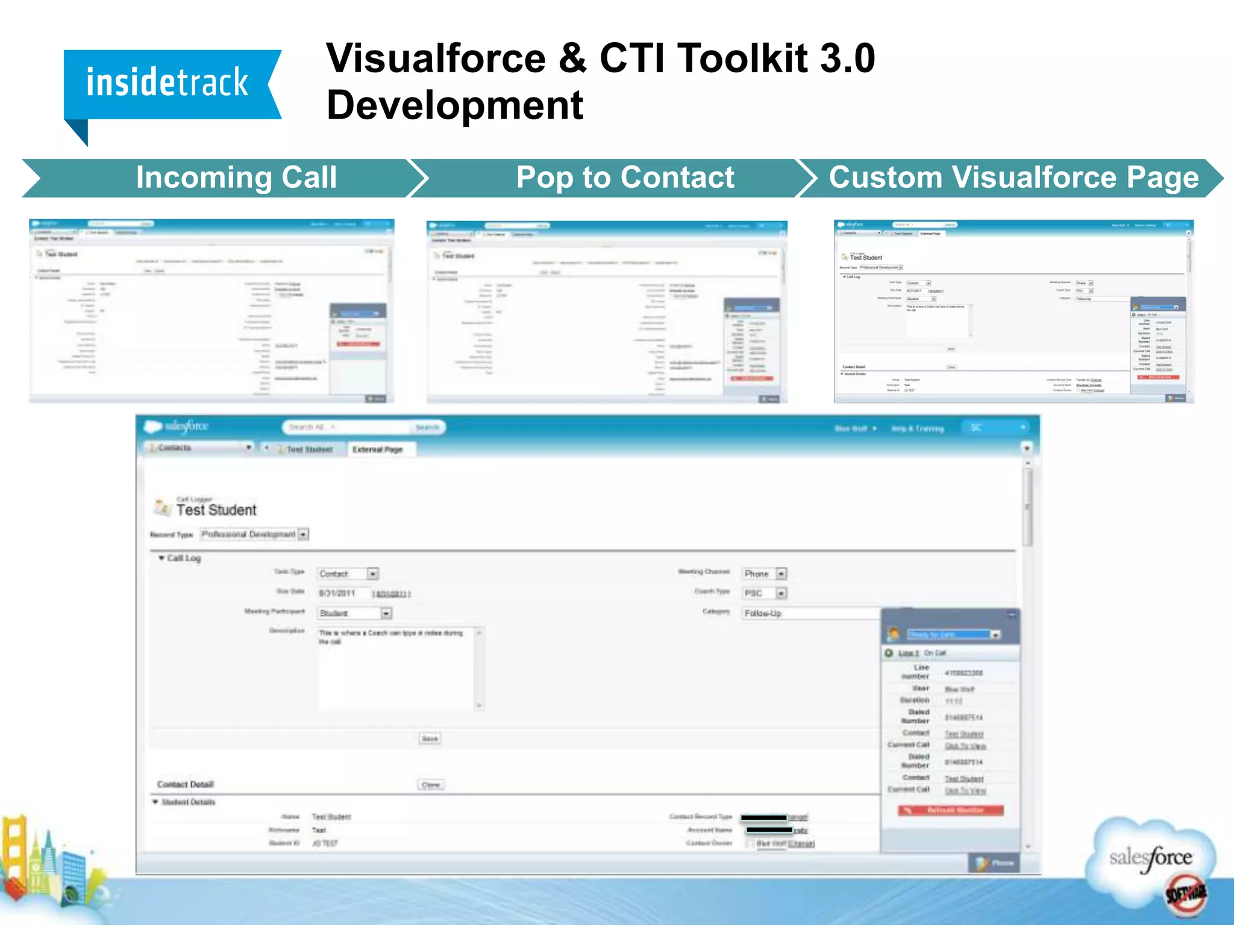The image size is (1234, 925).
Task: Collapse the Call Log section
Action: (x=161, y=558)
